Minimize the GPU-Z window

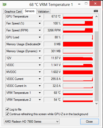79,4
